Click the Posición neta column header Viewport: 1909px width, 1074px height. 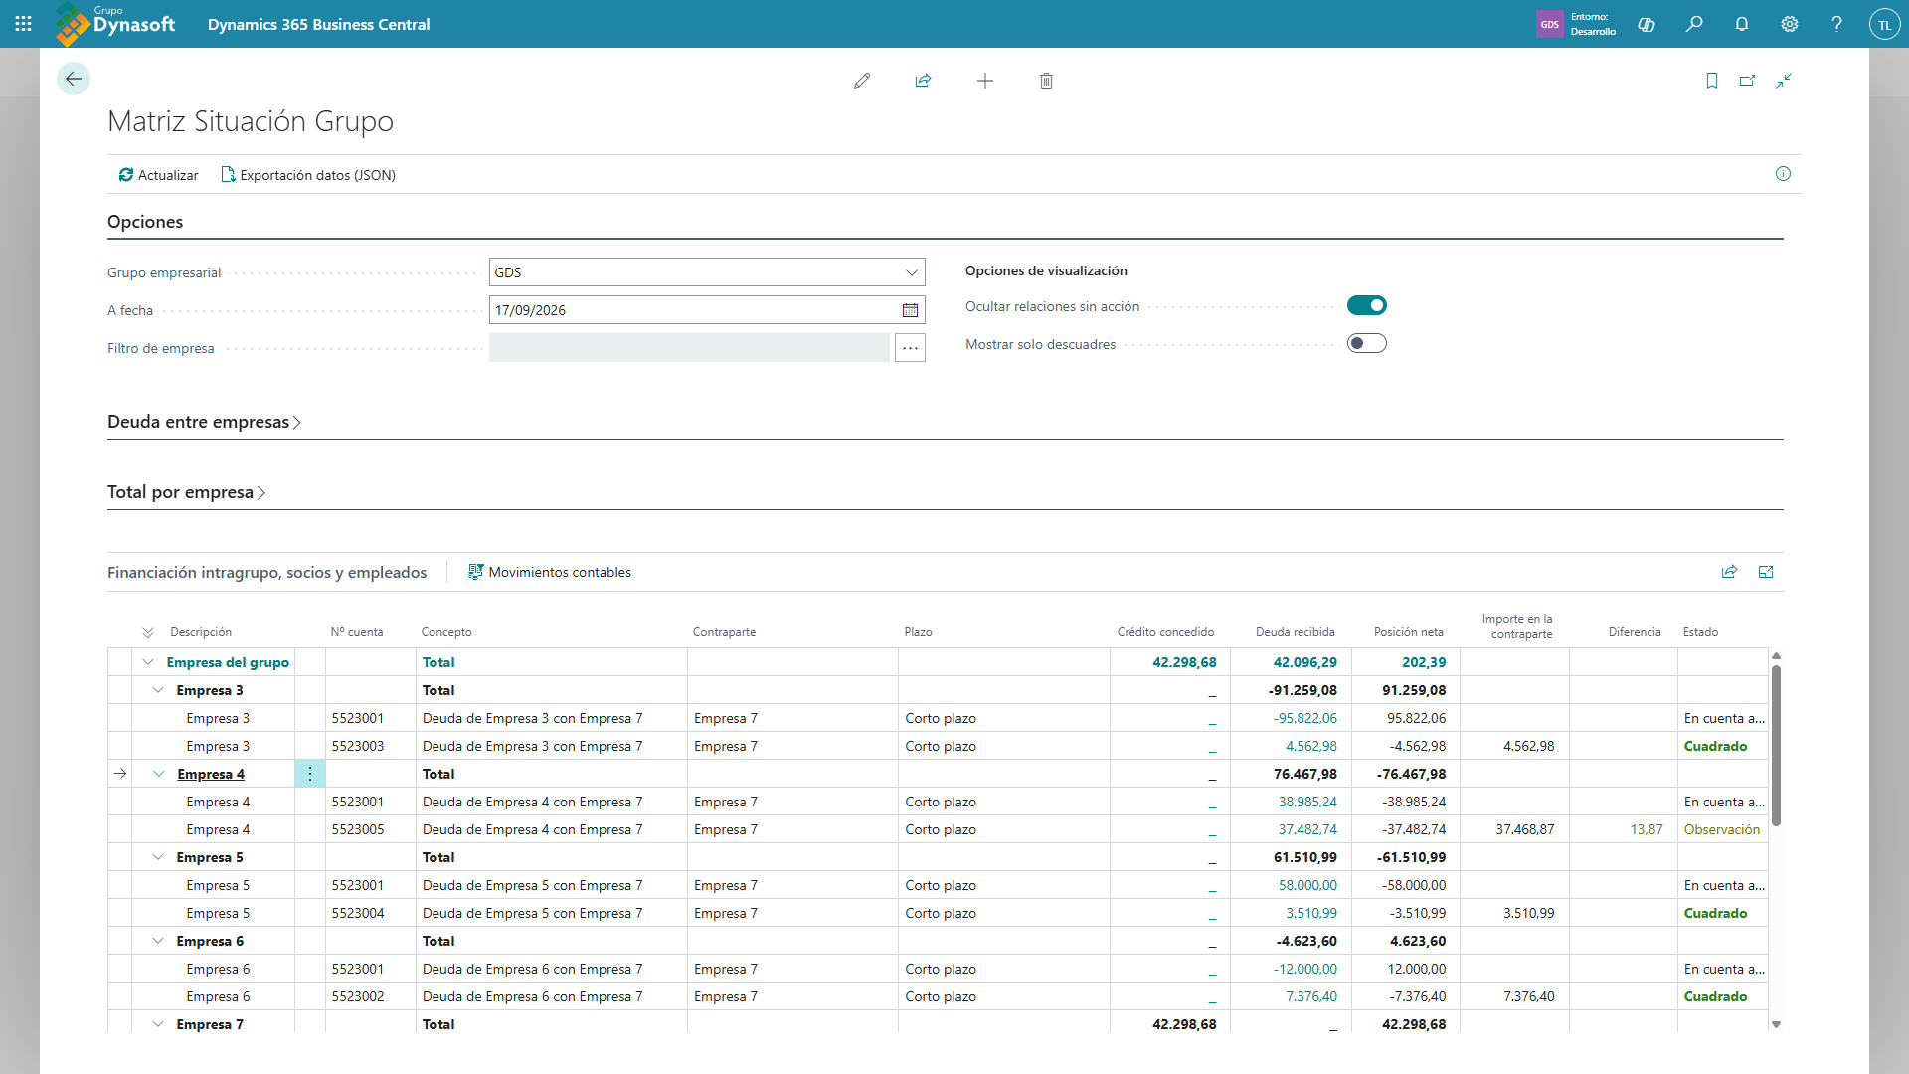coord(1409,632)
